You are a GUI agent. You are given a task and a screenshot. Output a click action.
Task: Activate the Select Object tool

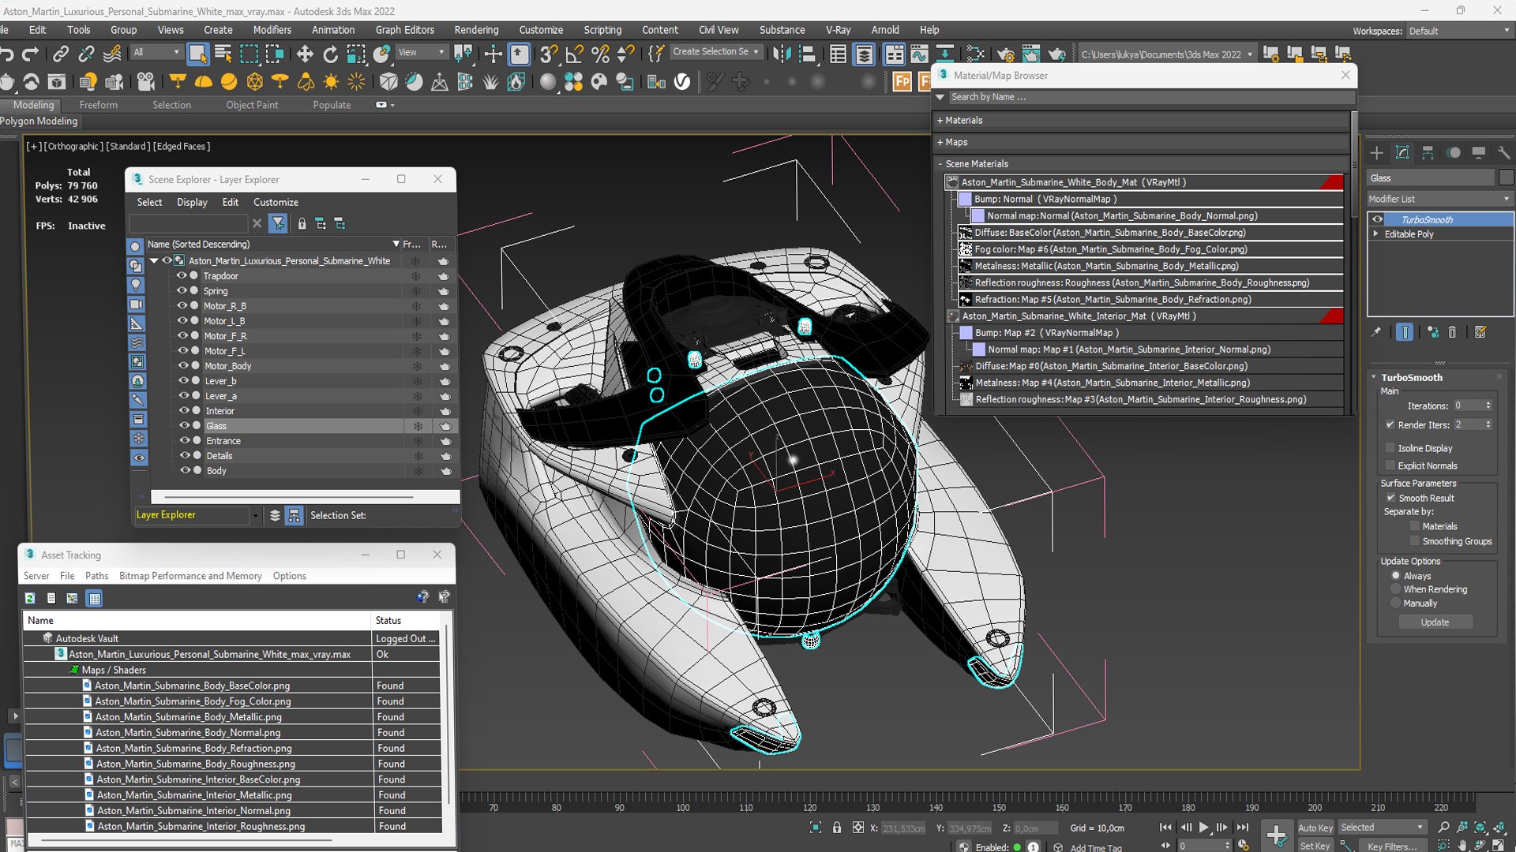197,54
